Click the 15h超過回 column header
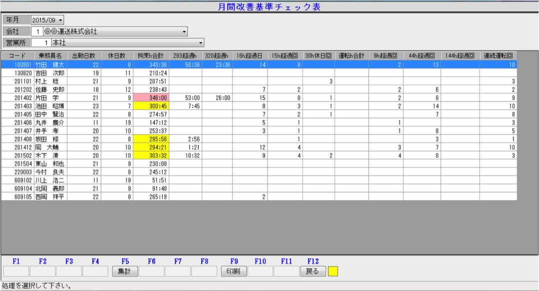Viewport: 539px width, 291px height. [x=285, y=55]
